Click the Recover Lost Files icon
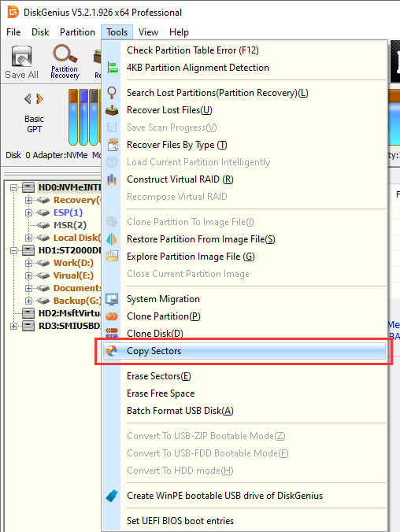Screen dimensions: 400x532 [x=112, y=110]
